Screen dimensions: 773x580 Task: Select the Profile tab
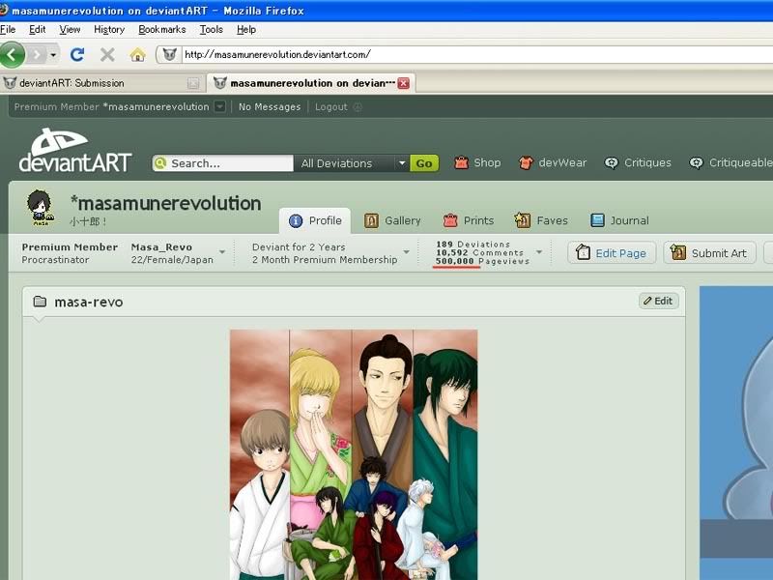315,220
